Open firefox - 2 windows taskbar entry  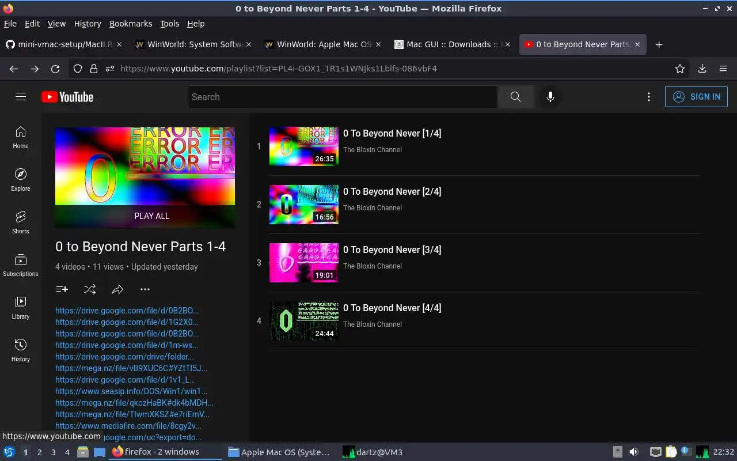tap(164, 452)
